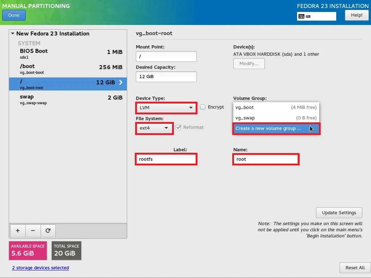Screen dimensions: 371x278
Task: Click the Help! button
Action: [357, 15]
